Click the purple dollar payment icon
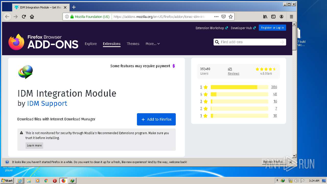 click(x=174, y=66)
